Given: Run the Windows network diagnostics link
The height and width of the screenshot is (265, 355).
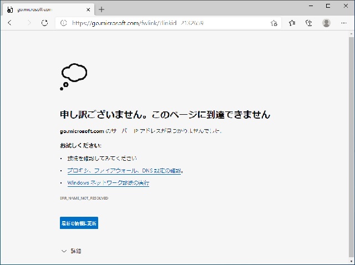Looking at the screenshot, I should click(108, 183).
